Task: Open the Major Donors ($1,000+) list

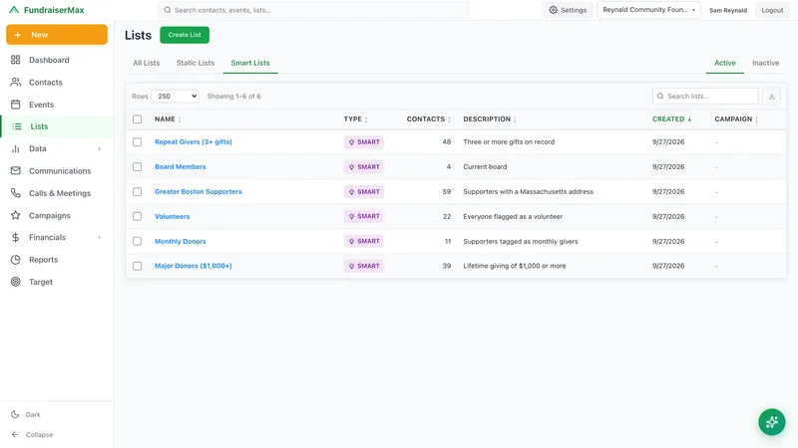Action: click(194, 266)
